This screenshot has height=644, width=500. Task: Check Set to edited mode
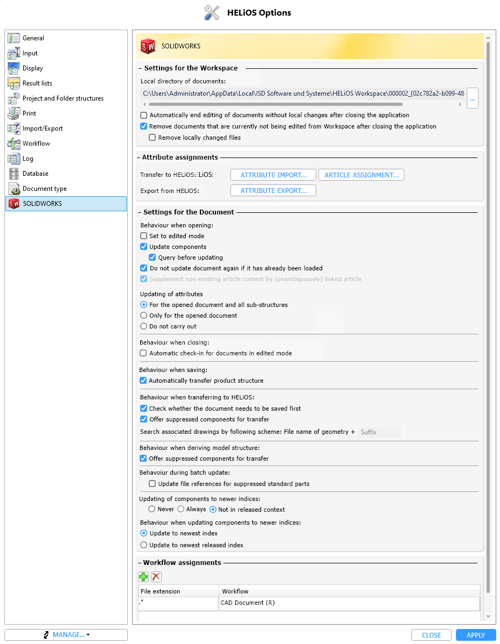click(x=143, y=236)
